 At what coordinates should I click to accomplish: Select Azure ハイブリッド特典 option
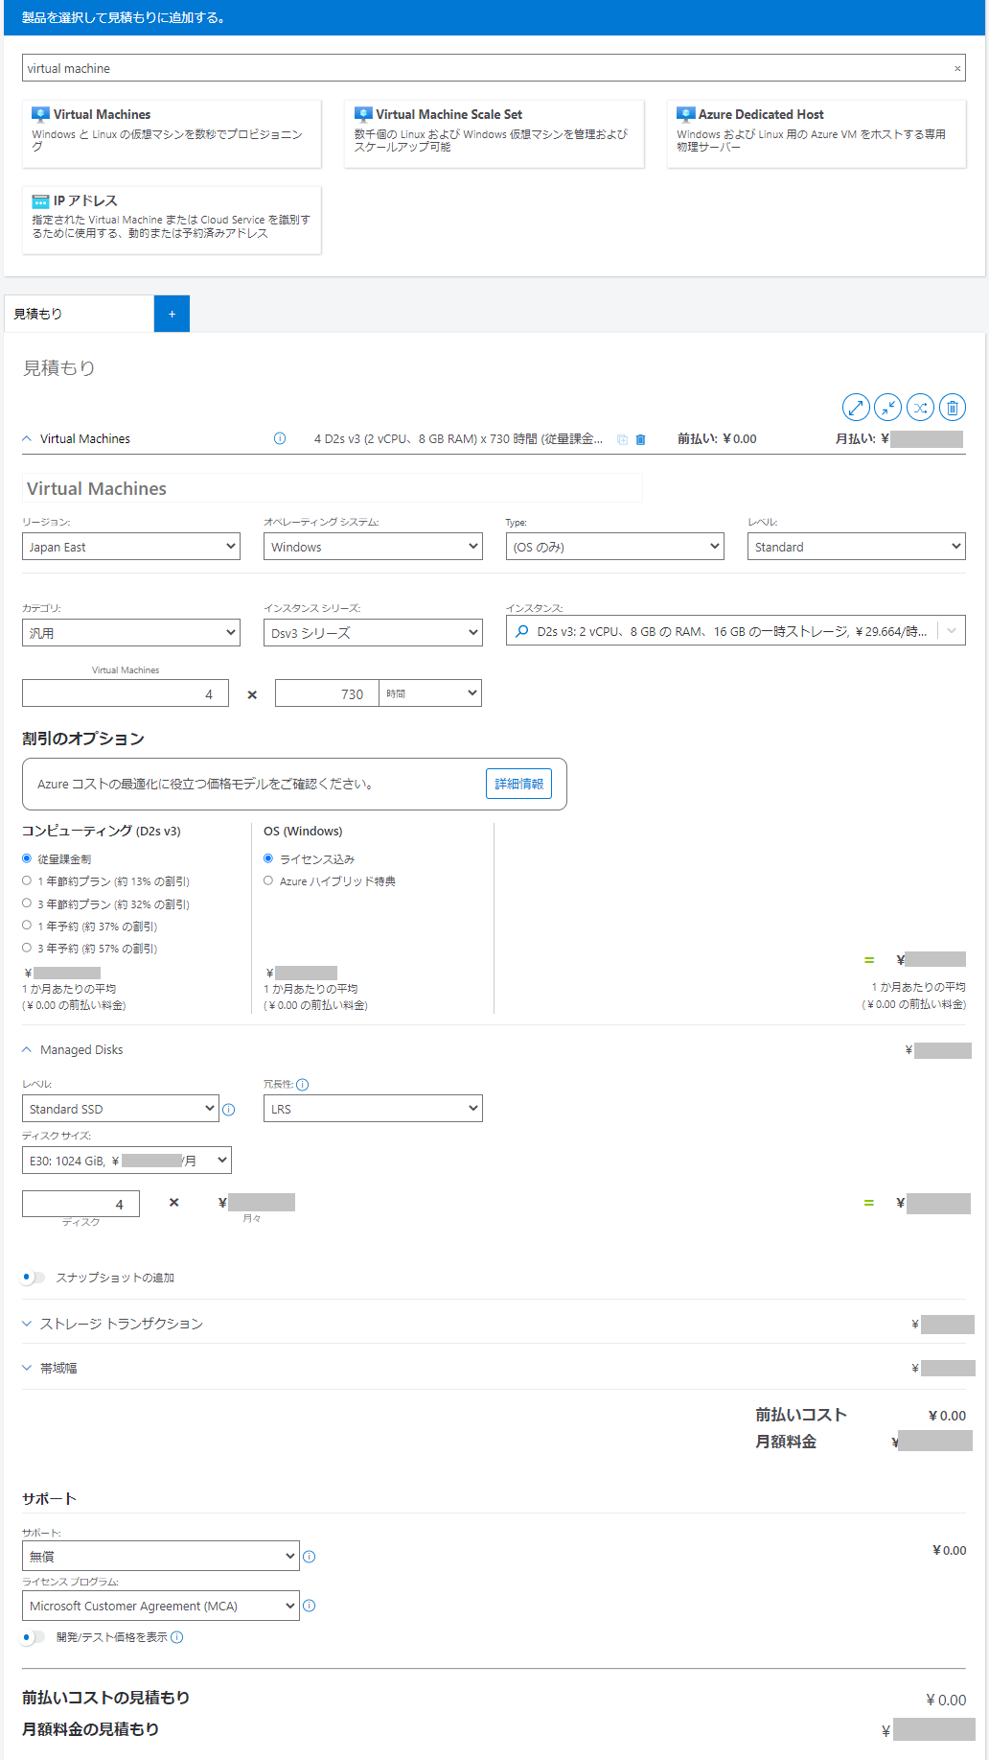(268, 880)
